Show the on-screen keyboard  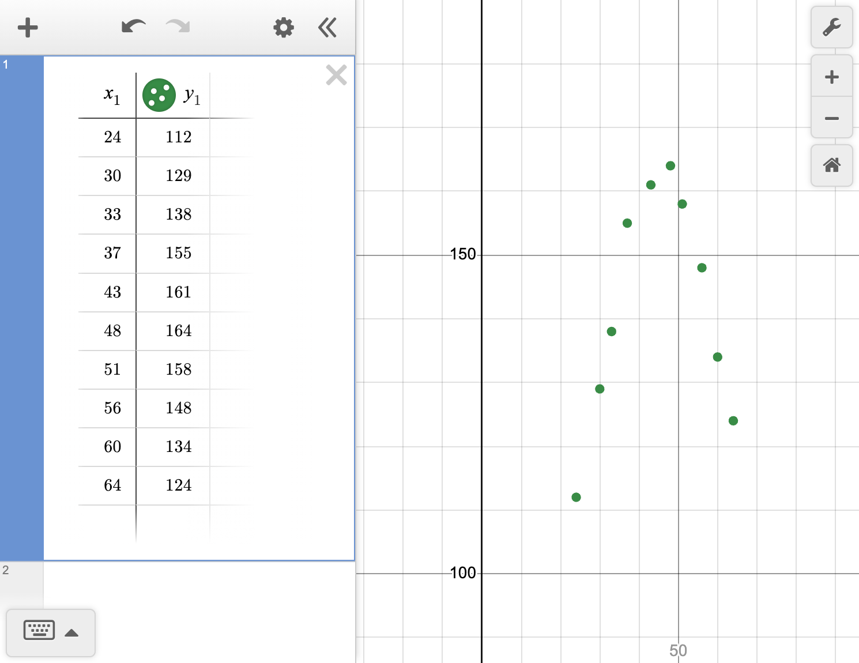(x=39, y=630)
